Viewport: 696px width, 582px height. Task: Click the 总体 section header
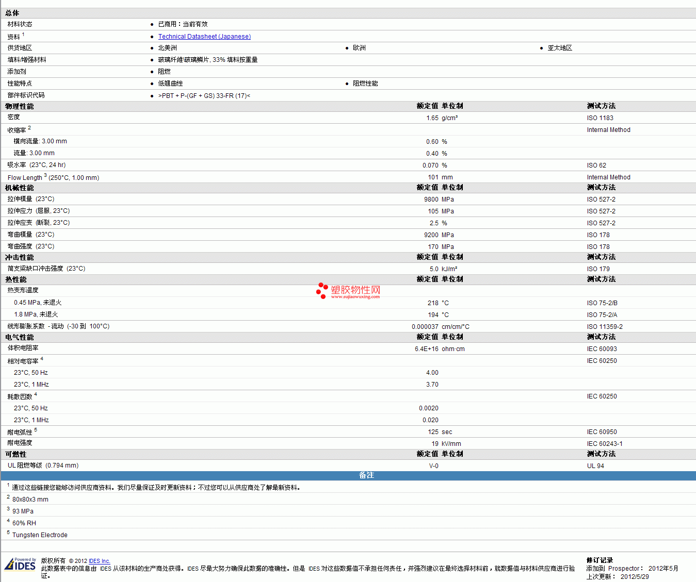pos(12,13)
